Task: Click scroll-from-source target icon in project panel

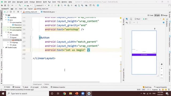Action: [11, 12]
